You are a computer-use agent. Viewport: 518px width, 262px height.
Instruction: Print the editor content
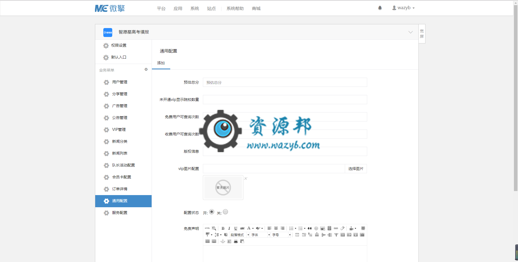[x=236, y=241]
